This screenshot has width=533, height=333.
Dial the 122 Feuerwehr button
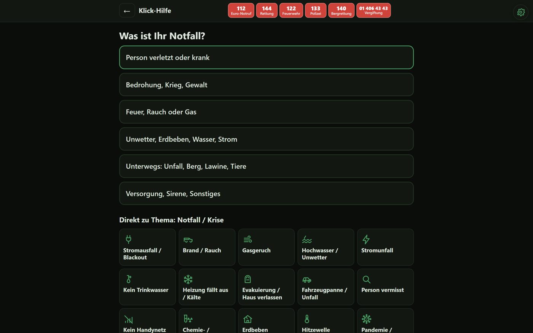click(x=291, y=10)
